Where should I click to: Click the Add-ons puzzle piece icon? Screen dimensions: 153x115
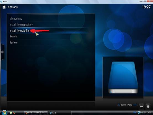coord(4,7)
